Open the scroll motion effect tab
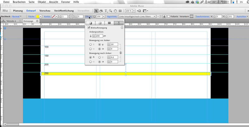Screen dimensions: 249x127 point(119,23)
